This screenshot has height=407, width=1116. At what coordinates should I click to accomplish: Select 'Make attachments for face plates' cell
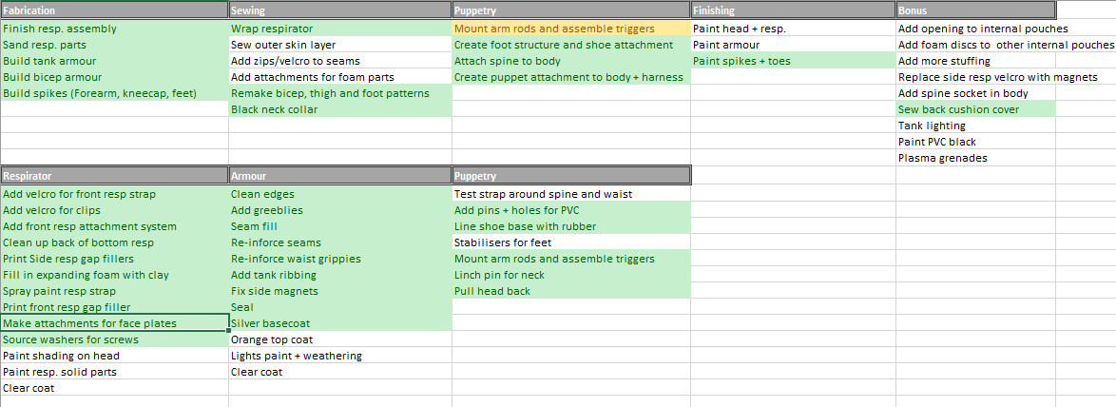tap(114, 323)
